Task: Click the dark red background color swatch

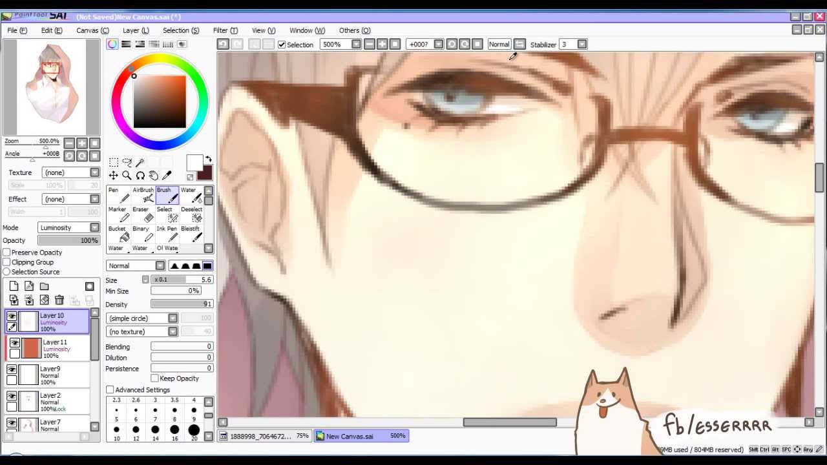Action: [x=205, y=173]
